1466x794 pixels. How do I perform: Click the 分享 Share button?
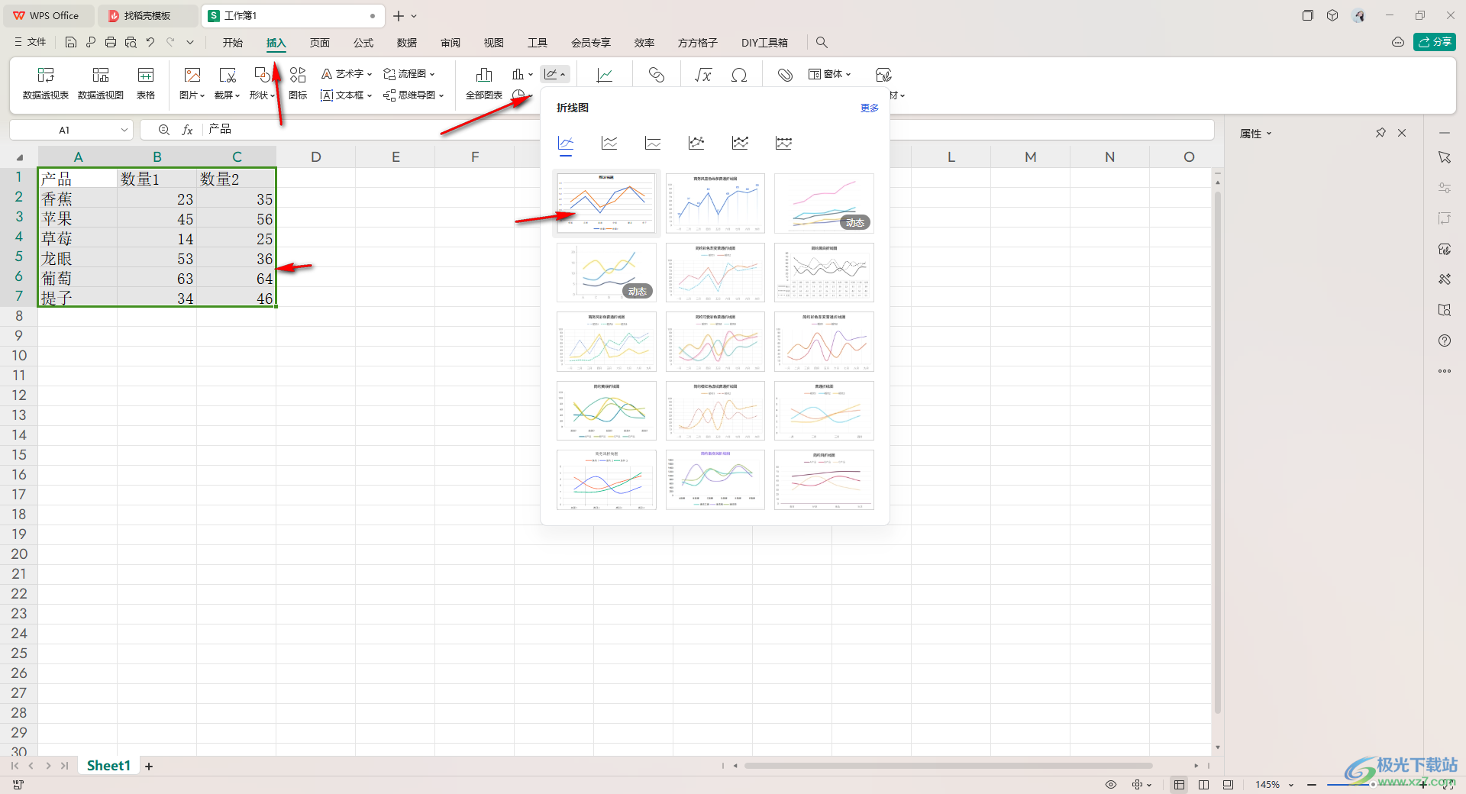(1435, 42)
